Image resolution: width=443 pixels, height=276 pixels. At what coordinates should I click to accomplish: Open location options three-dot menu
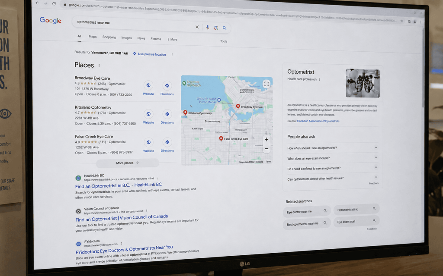coord(172,55)
